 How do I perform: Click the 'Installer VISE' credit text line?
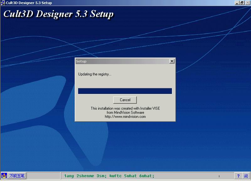(125, 108)
